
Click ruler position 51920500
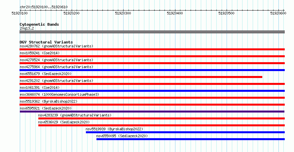tap(226, 13)
